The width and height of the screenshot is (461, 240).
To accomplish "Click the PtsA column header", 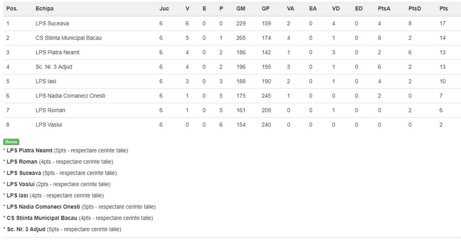I will (x=384, y=9).
